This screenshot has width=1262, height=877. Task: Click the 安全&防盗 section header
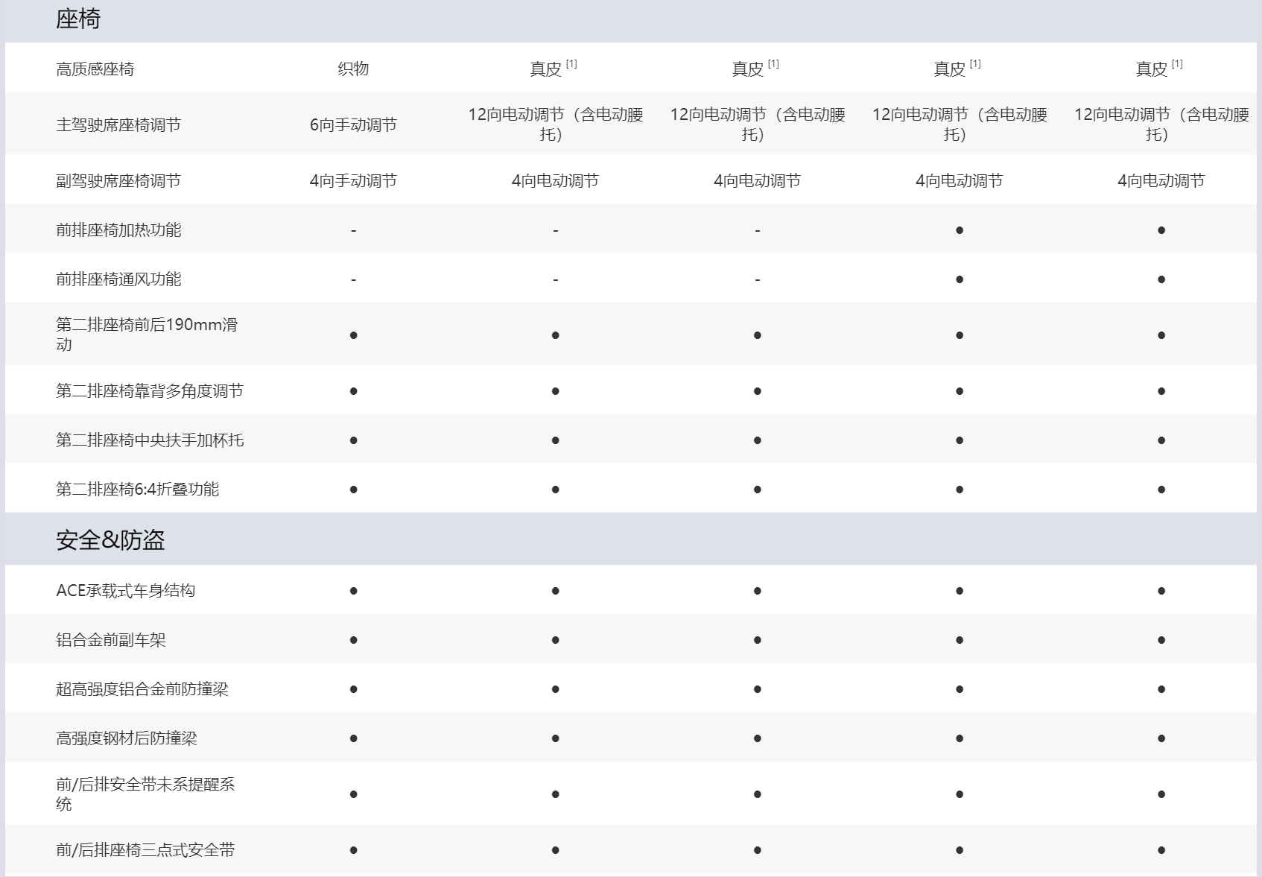(x=110, y=540)
